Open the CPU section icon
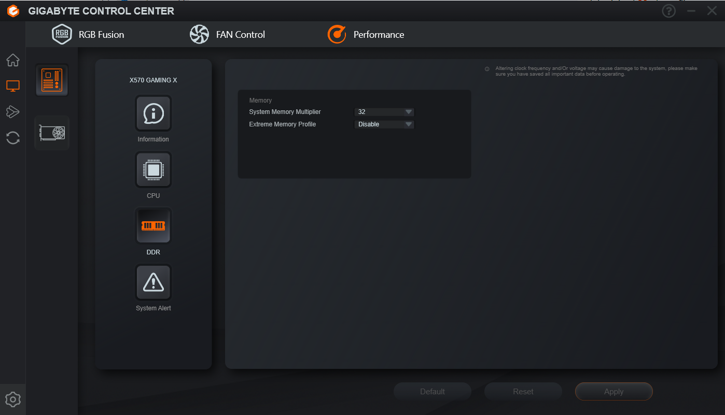 click(153, 169)
